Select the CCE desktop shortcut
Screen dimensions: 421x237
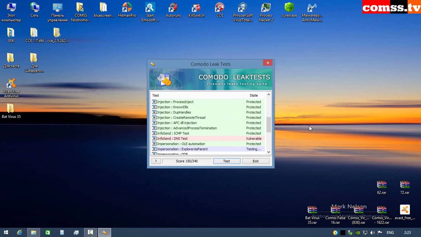(x=220, y=10)
